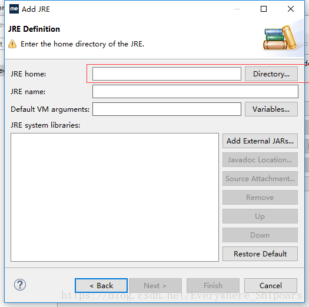The image size is (309, 307).
Task: Click the 'Default VM arguments:' label
Action: click(x=50, y=109)
